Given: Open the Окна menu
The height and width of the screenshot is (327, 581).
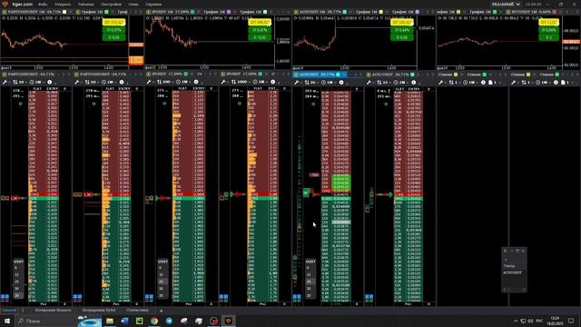Looking at the screenshot, I should click(133, 5).
